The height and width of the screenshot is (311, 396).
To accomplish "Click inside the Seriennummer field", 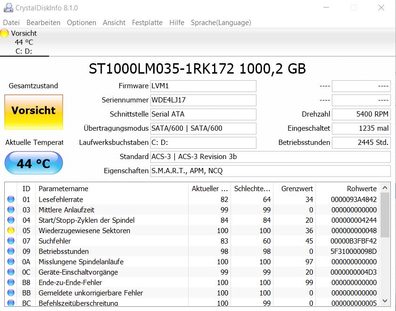I will pyautogui.click(x=203, y=100).
